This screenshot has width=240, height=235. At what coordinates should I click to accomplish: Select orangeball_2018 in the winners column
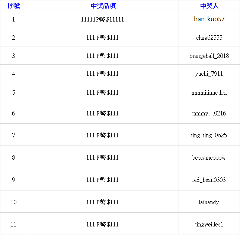209,56
